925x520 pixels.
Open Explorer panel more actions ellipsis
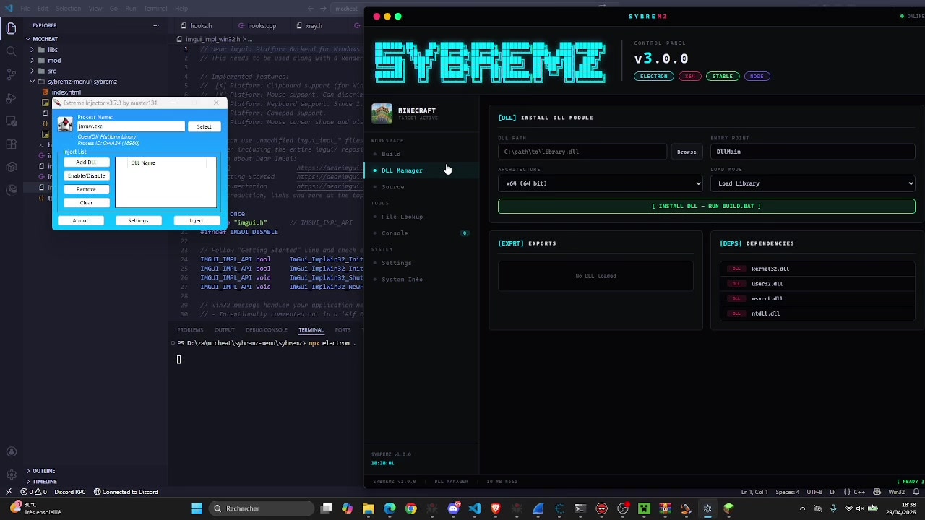pos(155,25)
